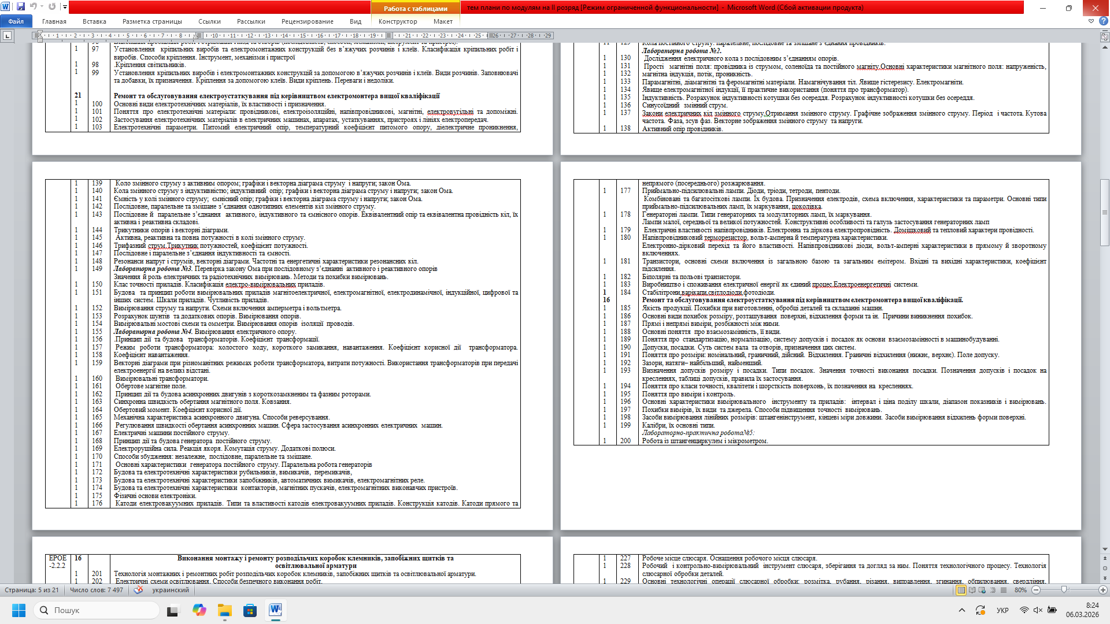Switch to Full Screen Reading view icon
Viewport: 1110px width, 624px height.
tap(972, 590)
